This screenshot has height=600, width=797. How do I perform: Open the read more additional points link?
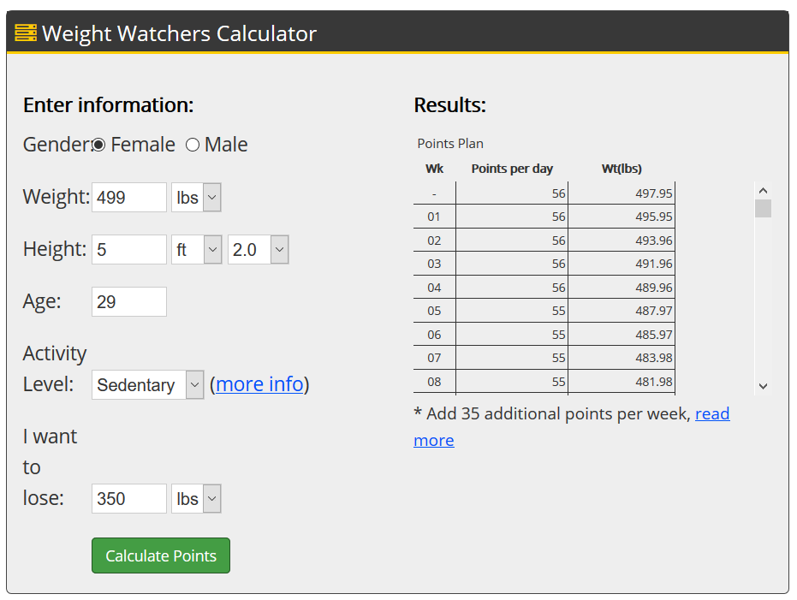point(712,413)
